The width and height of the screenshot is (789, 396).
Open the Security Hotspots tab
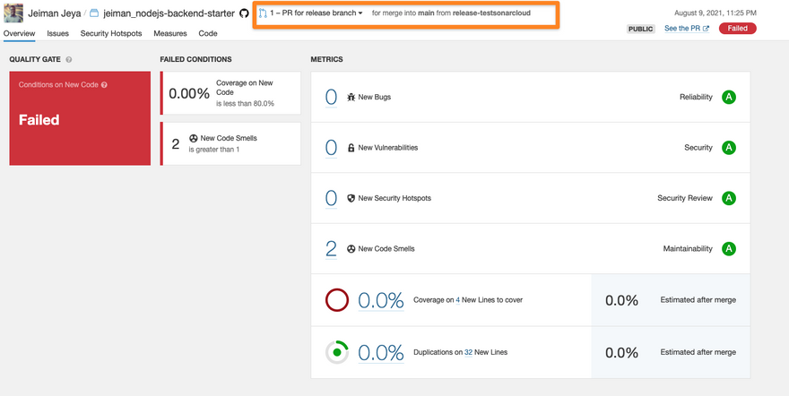coord(111,33)
